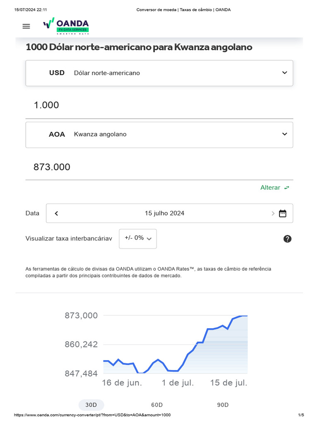Switch to the 90D chart range

(223, 405)
